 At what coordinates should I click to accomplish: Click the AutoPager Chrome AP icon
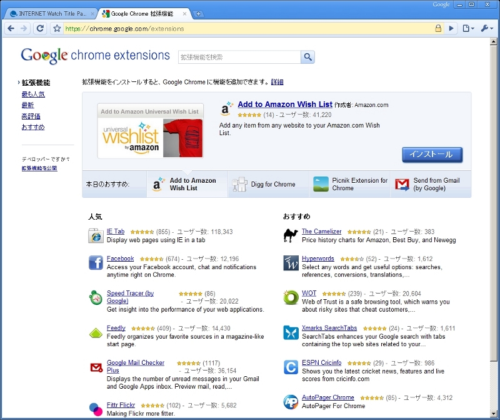(x=291, y=402)
